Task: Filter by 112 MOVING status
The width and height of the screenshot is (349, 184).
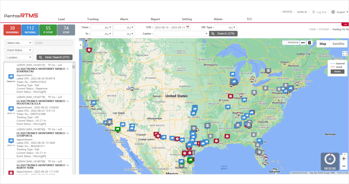Action: [x=30, y=30]
